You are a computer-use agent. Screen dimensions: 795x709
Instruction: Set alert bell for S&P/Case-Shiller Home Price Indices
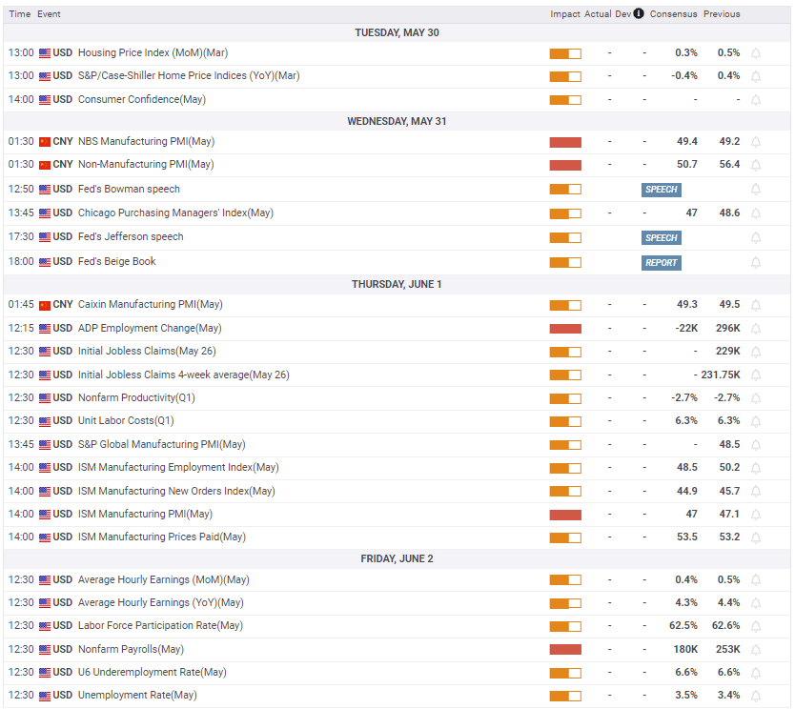(x=756, y=76)
